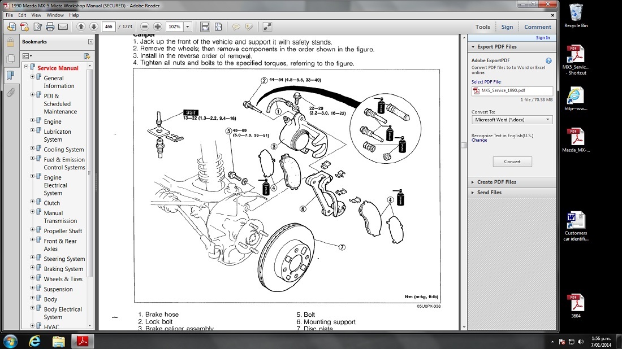622x349 pixels.
Task: Open the Security lock panel icon
Action: [x=11, y=42]
